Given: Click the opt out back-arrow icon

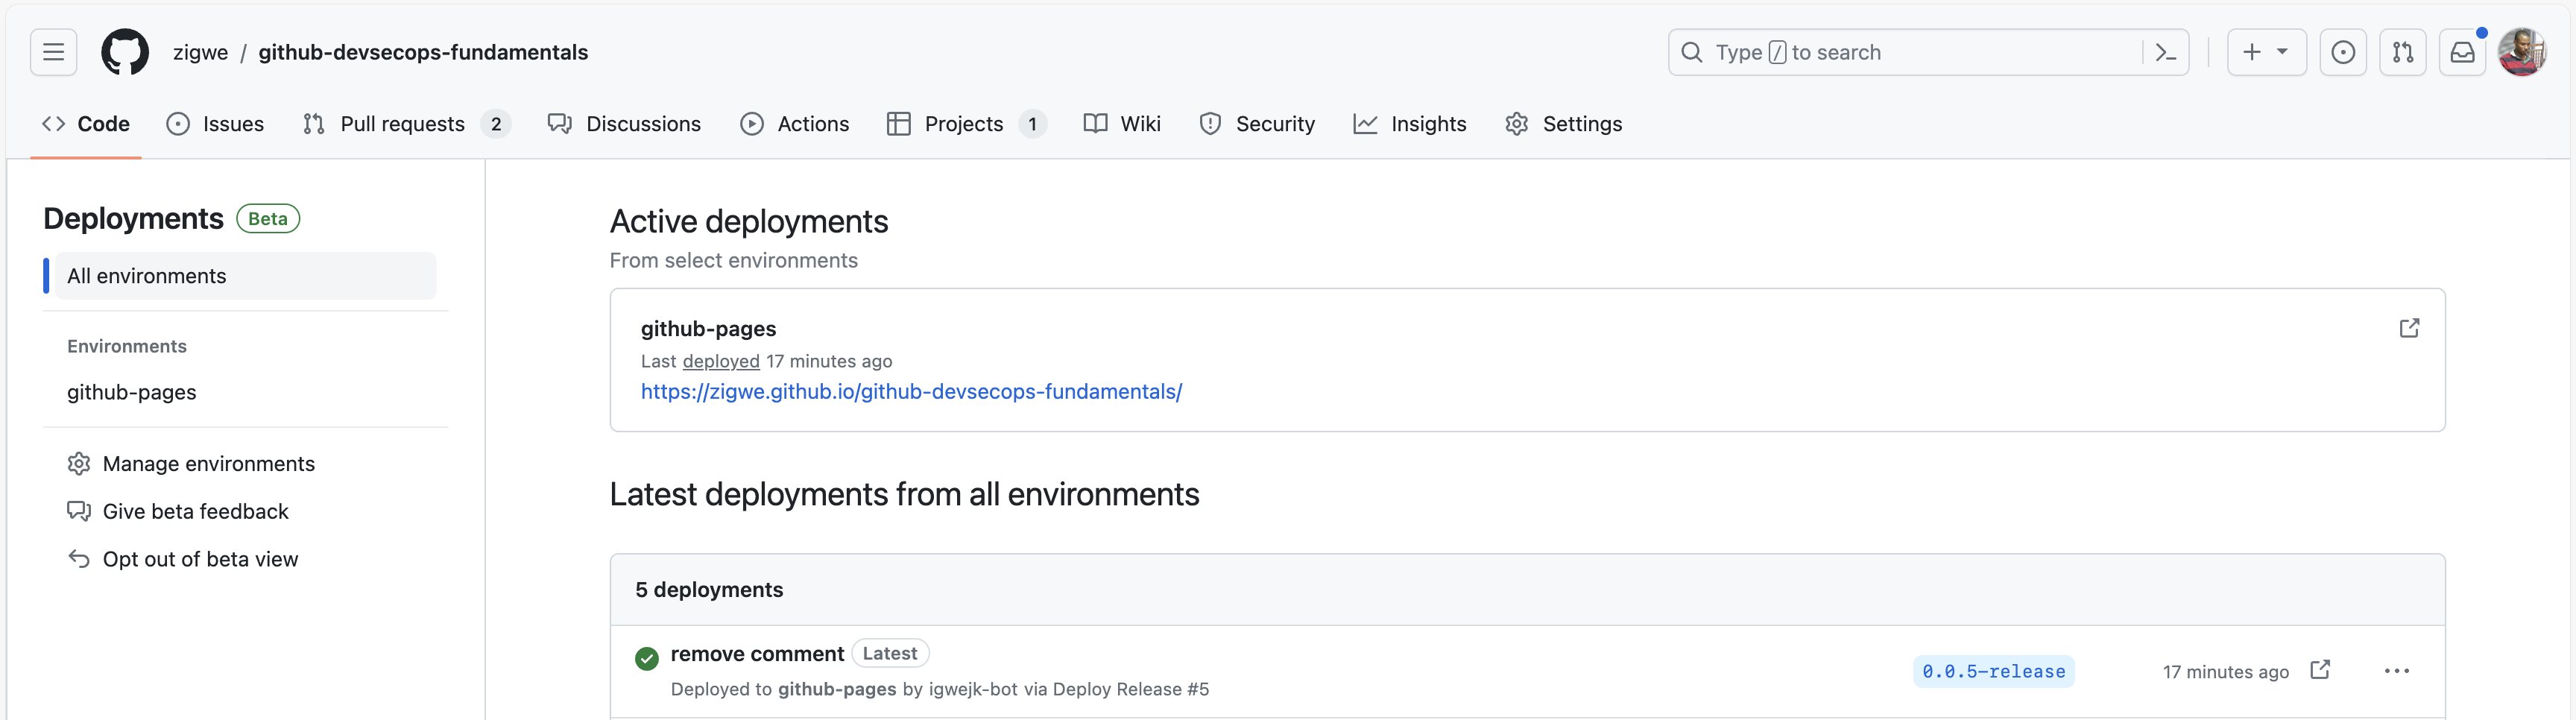Looking at the screenshot, I should click(x=79, y=559).
